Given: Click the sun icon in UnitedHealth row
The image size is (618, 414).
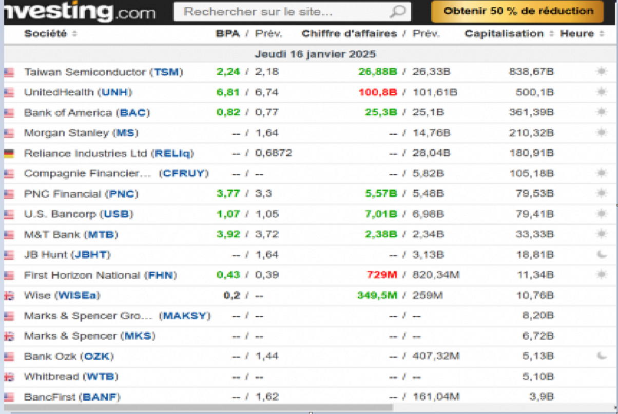Looking at the screenshot, I should point(602,92).
